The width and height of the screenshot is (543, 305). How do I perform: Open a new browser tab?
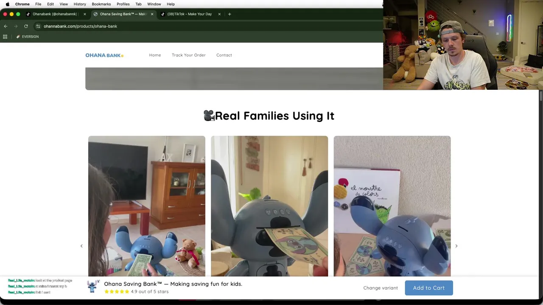coord(230,14)
